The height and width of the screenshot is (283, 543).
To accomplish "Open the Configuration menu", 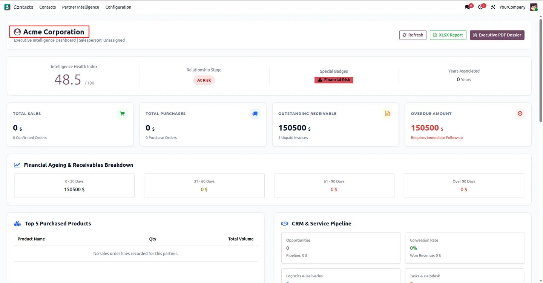I will pos(118,7).
